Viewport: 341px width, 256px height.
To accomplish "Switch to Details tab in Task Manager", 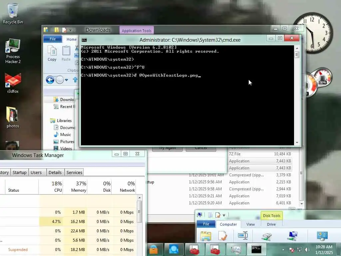I will pos(55,172).
